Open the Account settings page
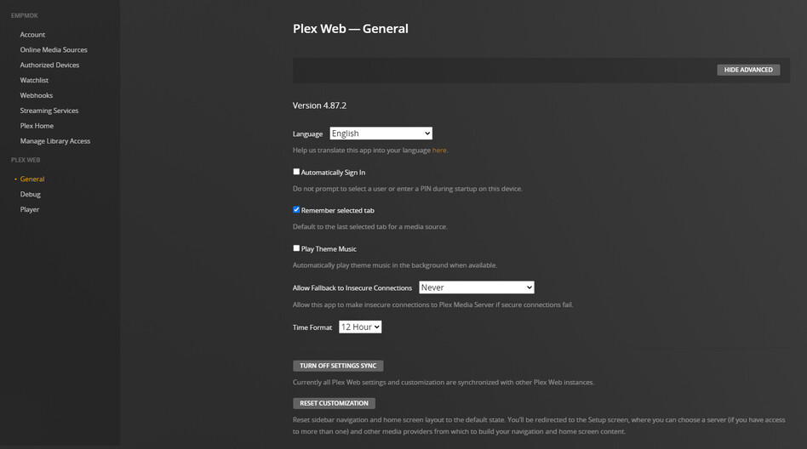The height and width of the screenshot is (449, 807). coord(32,35)
